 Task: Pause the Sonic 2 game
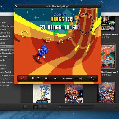(x=33, y=79)
